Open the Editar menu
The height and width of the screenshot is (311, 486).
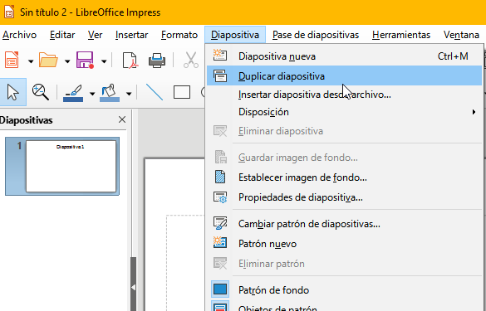[x=62, y=35]
